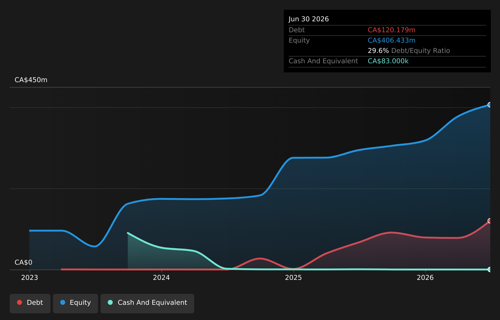The width and height of the screenshot is (500, 320).
Task: Click the CA$83.000k cash value
Action: tap(388, 61)
